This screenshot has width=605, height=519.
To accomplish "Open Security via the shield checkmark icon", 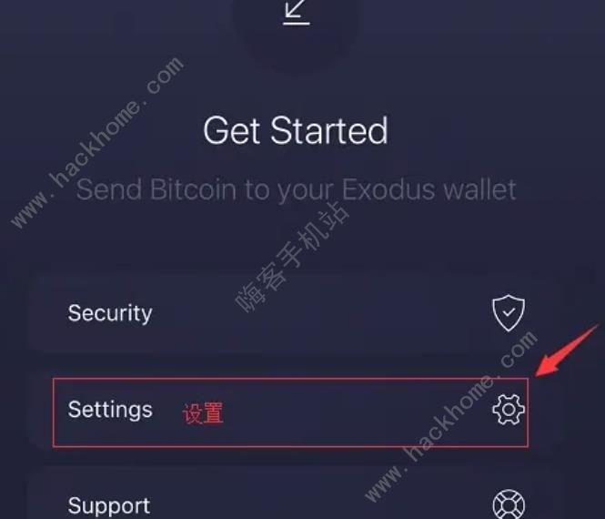I will (x=509, y=313).
